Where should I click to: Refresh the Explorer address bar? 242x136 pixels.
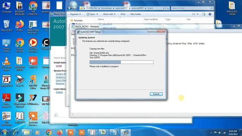pos(168,8)
